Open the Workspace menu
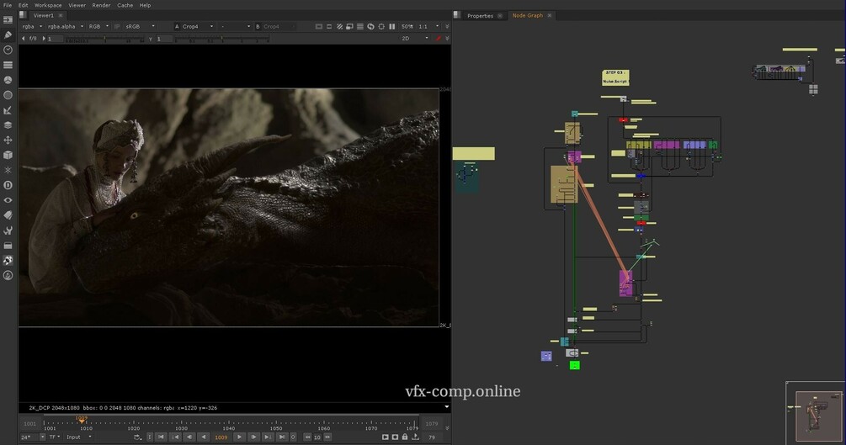 click(48, 5)
